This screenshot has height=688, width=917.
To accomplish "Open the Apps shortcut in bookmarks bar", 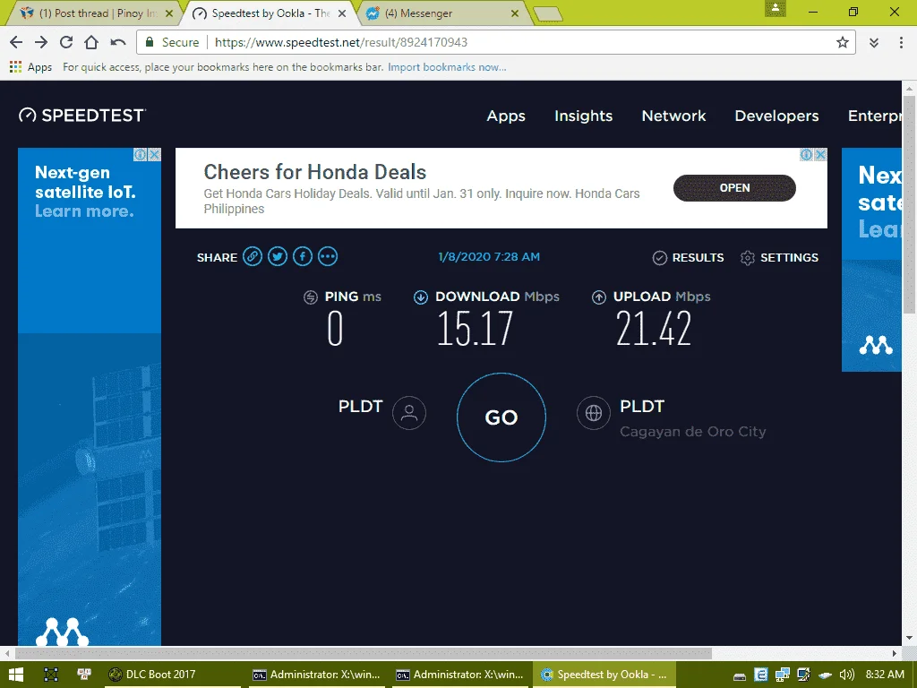I will [x=31, y=66].
